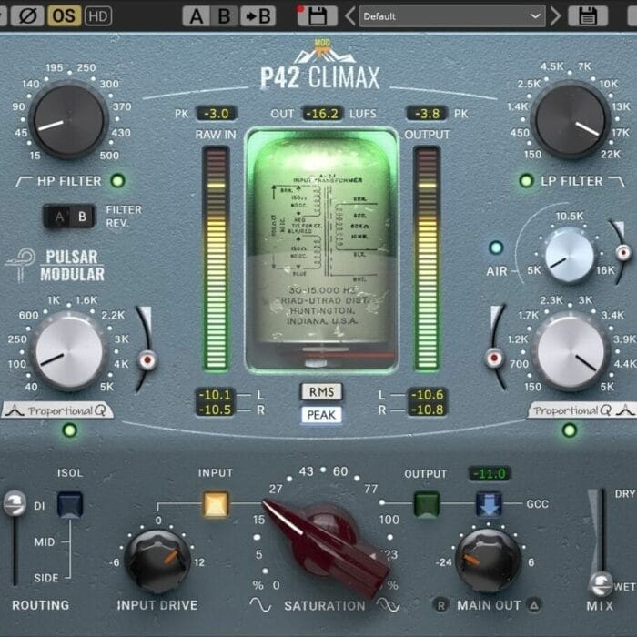Viewport: 637px width, 637px height.
Task: Click the RAW IN level meter
Action: click(217, 258)
